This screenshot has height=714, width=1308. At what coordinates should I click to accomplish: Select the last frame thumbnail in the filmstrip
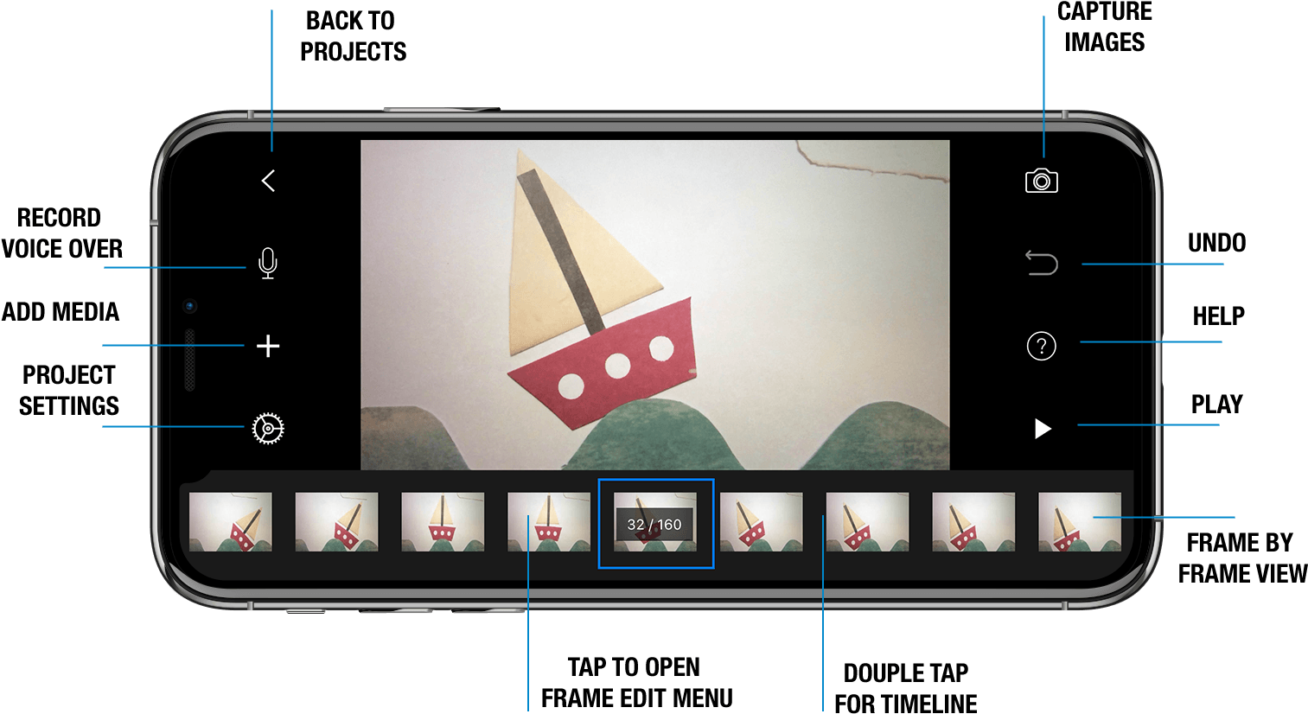[1080, 522]
